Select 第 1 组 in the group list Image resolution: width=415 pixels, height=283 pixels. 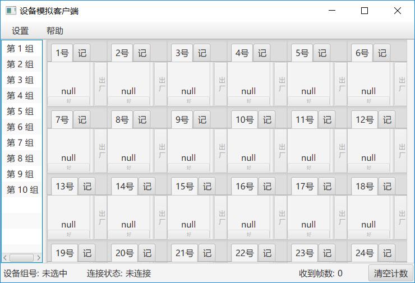(x=22, y=49)
